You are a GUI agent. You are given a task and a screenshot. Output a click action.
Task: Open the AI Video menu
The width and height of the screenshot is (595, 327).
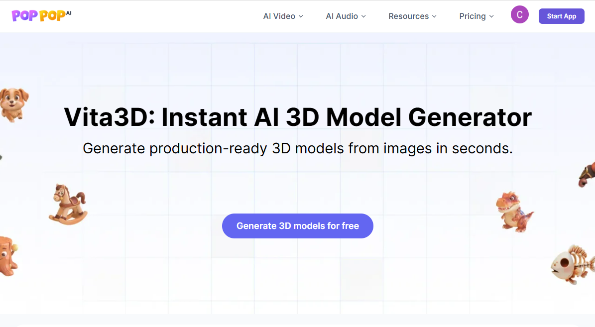tap(283, 16)
